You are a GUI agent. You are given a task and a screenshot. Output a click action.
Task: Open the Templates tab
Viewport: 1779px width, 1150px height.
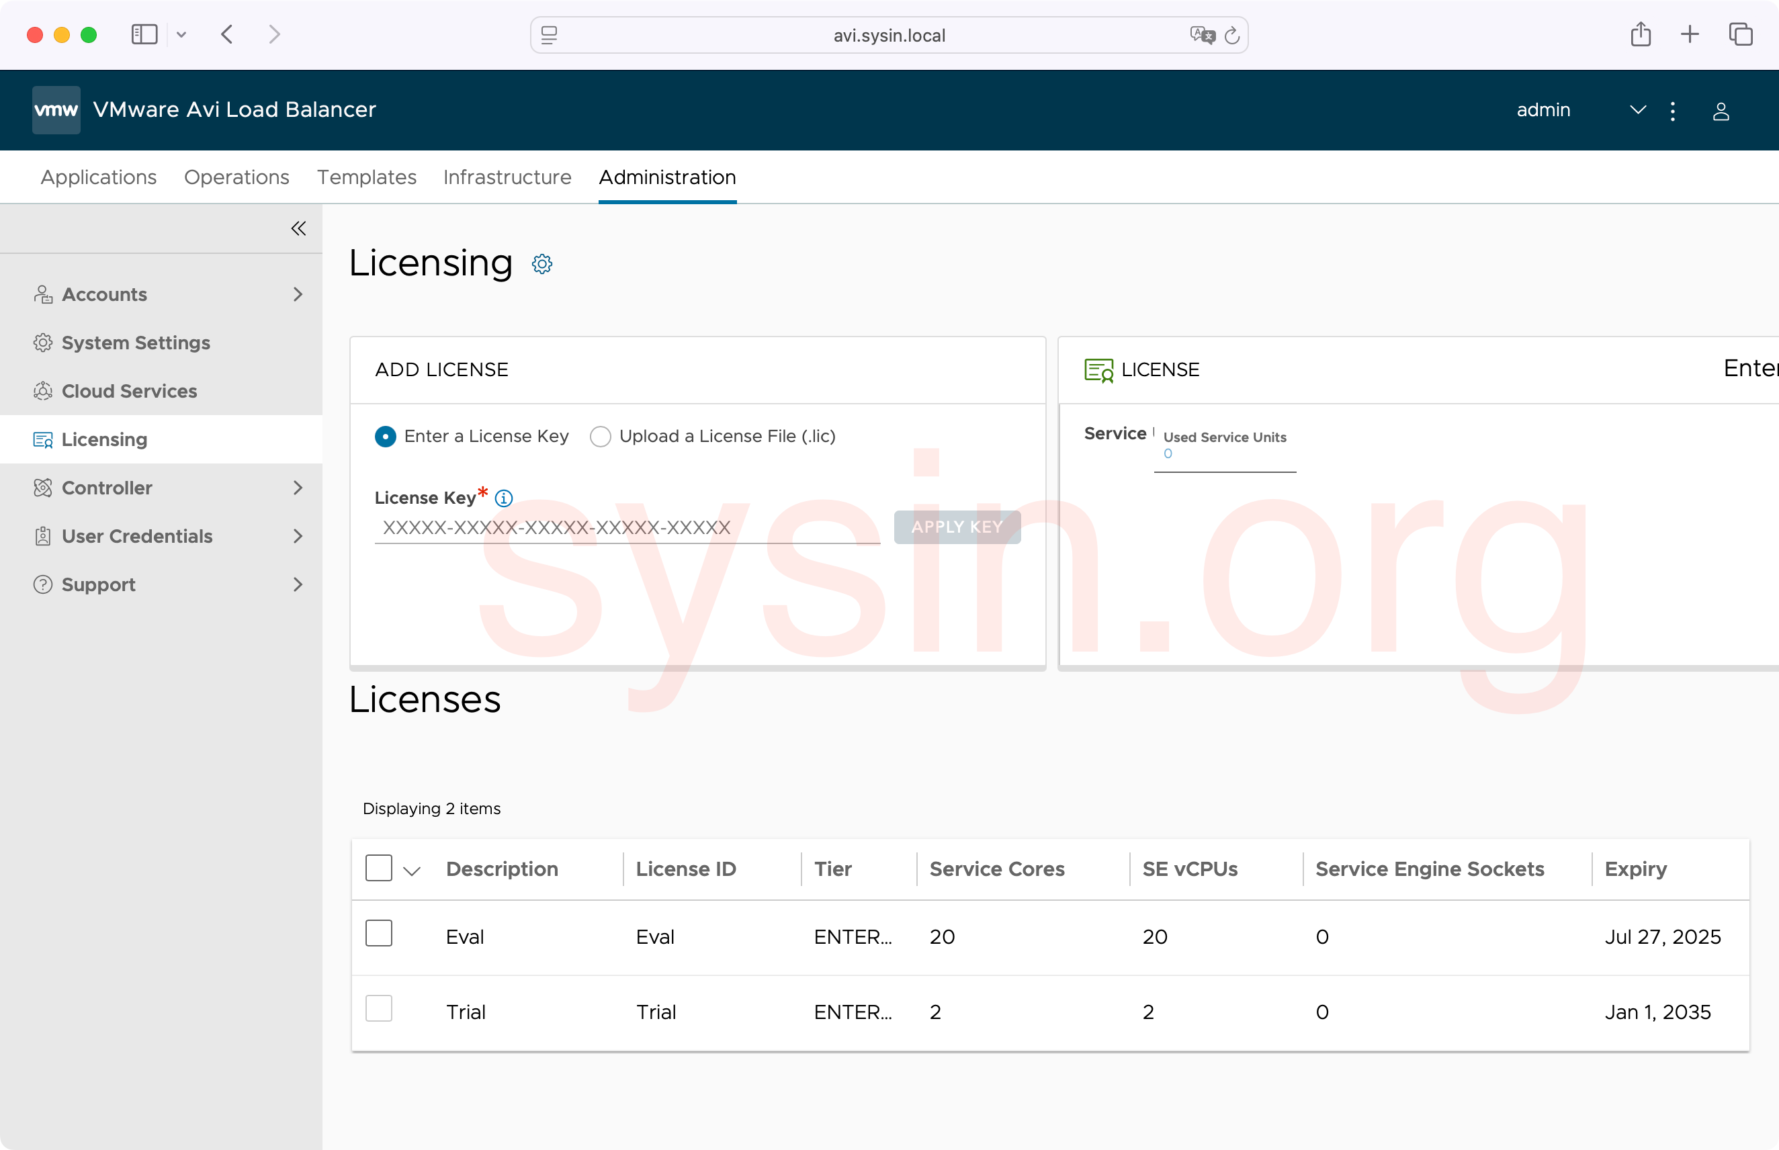[x=367, y=177]
